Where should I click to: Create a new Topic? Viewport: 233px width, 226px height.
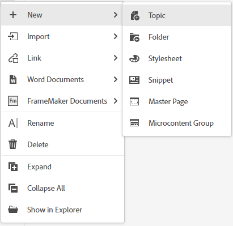(177, 15)
